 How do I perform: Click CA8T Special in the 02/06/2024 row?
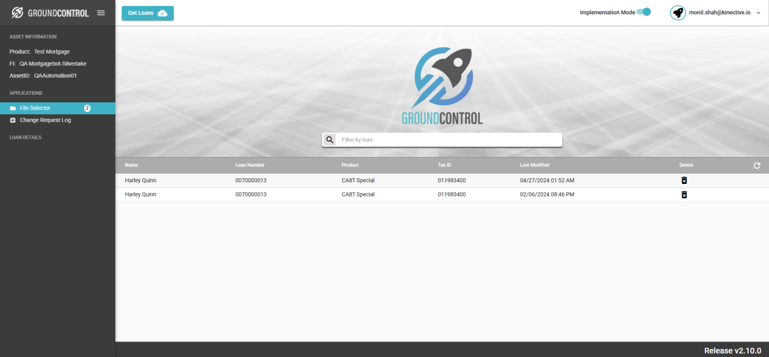click(x=358, y=195)
